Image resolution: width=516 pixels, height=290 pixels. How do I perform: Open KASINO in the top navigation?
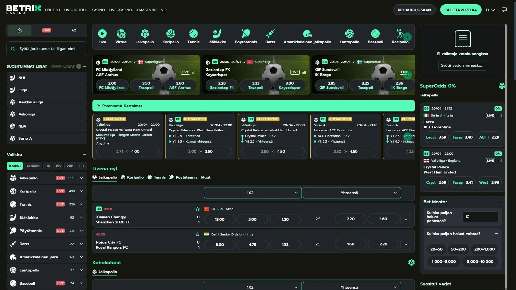click(x=98, y=10)
